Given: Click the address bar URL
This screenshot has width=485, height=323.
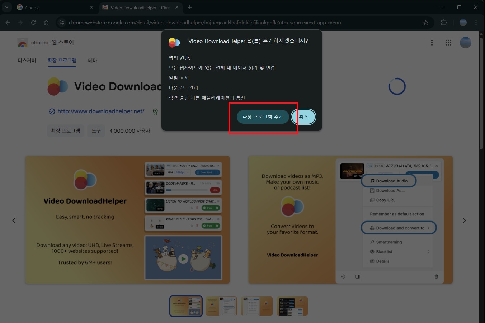Looking at the screenshot, I should click(x=205, y=23).
